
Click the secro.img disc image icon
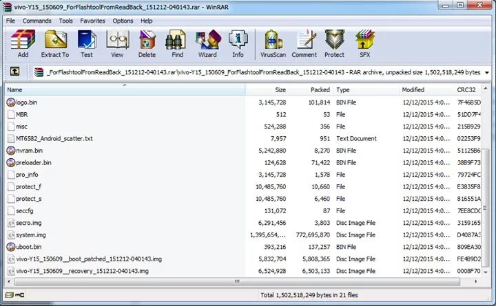pyautogui.click(x=11, y=223)
